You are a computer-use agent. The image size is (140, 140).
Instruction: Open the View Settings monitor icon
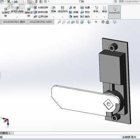pos(115,22)
